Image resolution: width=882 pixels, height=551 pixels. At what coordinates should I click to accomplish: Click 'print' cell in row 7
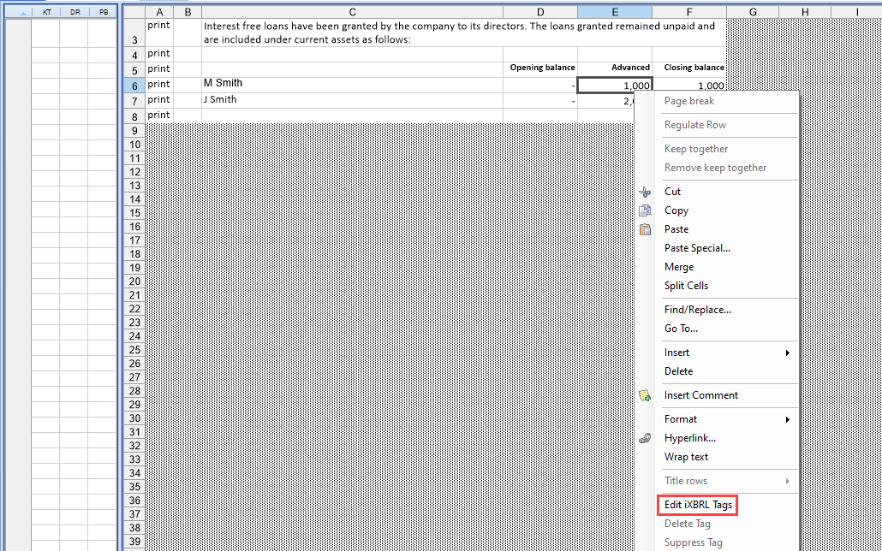click(x=159, y=100)
